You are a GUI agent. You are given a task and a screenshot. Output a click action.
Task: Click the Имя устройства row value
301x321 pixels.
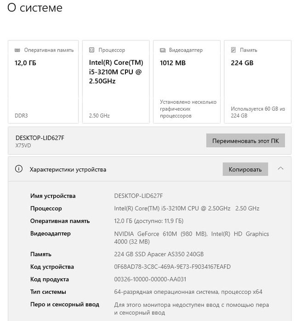[138, 196]
